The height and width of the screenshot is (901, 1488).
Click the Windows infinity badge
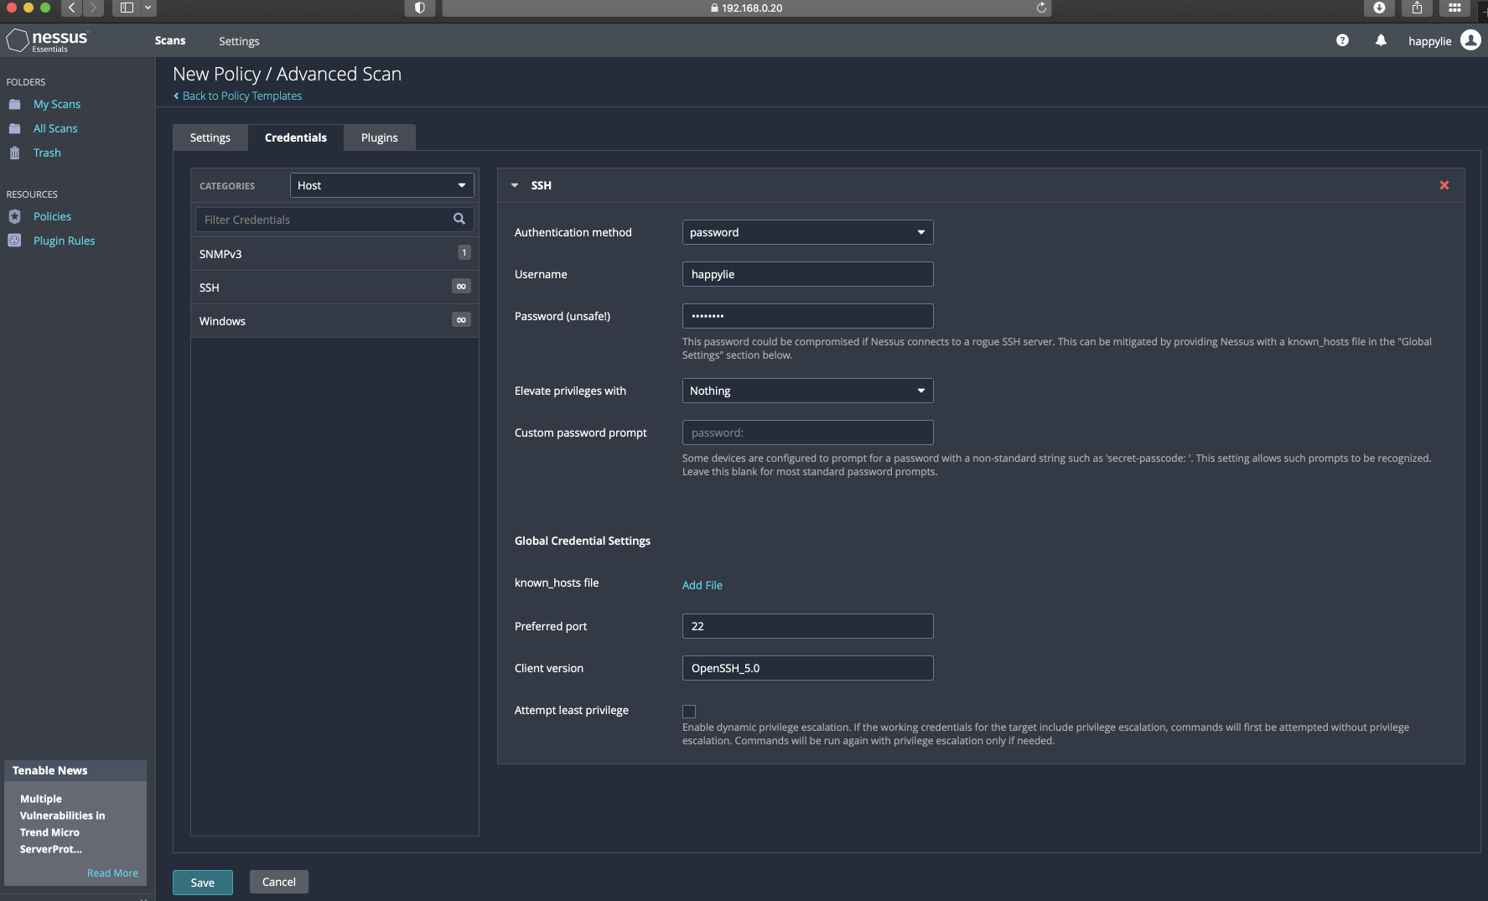coord(461,319)
